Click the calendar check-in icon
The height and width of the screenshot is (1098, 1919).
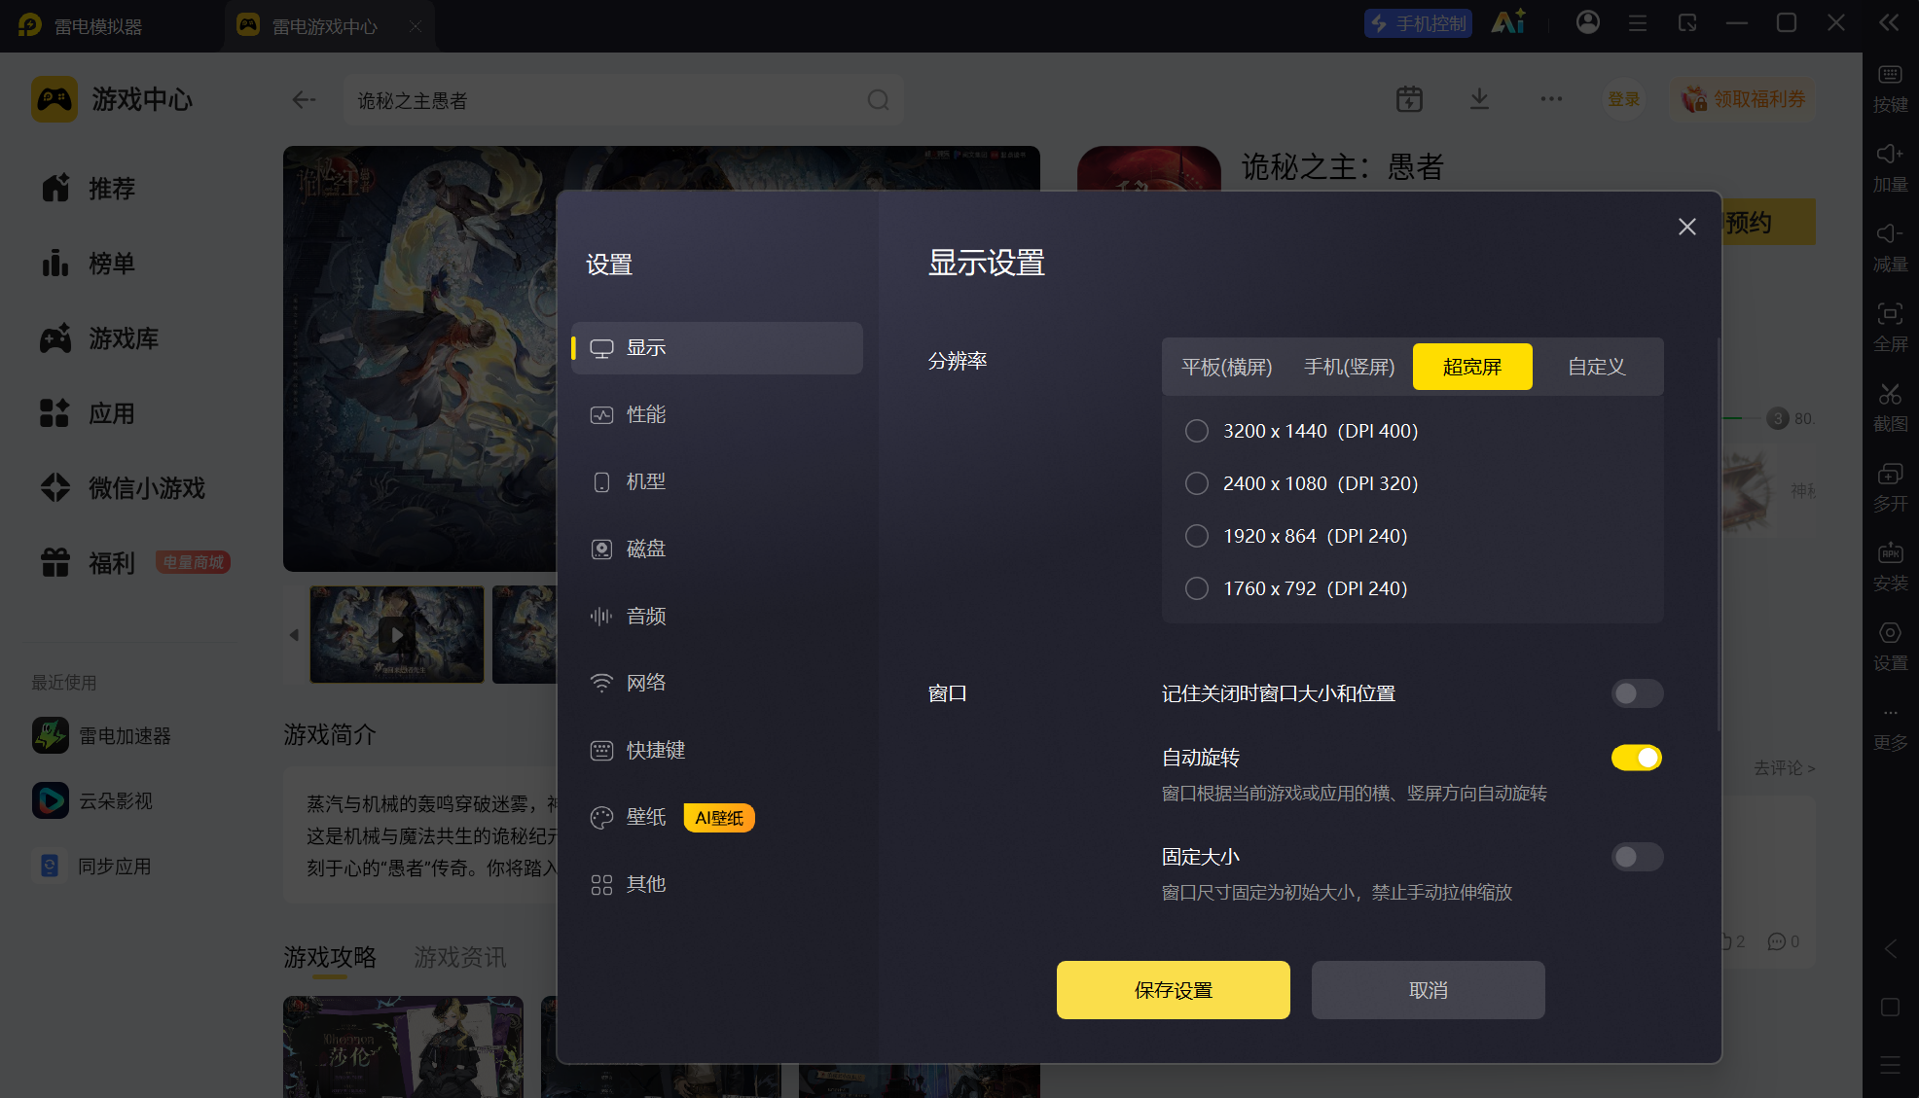click(x=1409, y=99)
